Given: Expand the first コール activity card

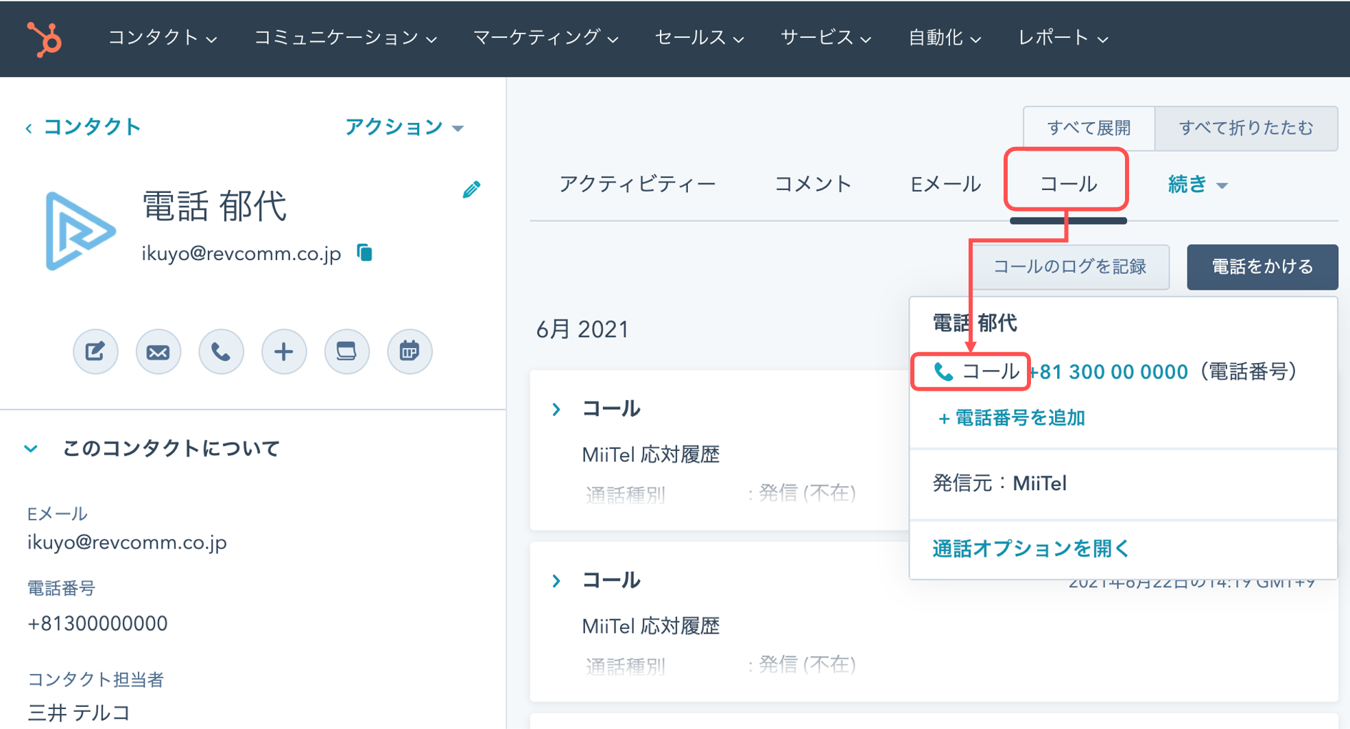Looking at the screenshot, I should (556, 409).
